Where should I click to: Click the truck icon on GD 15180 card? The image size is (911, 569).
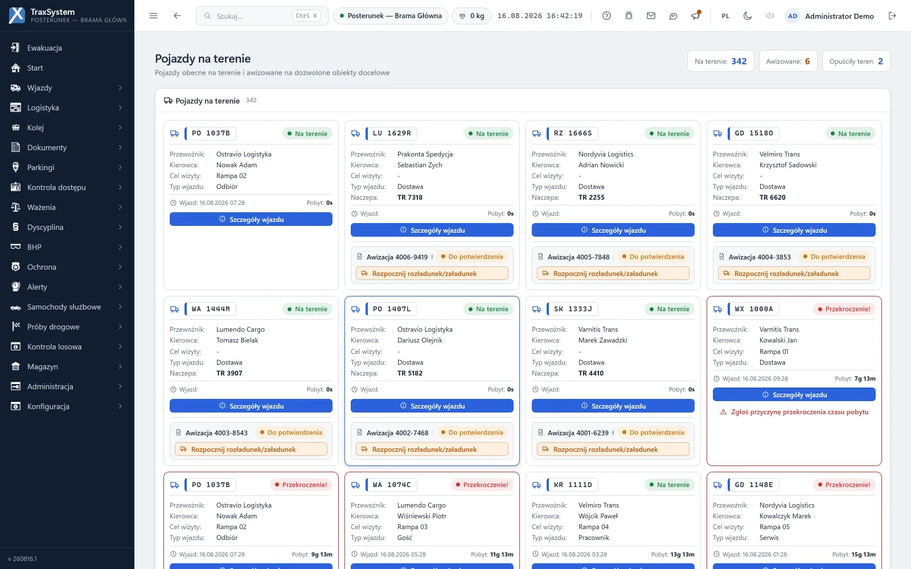click(717, 133)
